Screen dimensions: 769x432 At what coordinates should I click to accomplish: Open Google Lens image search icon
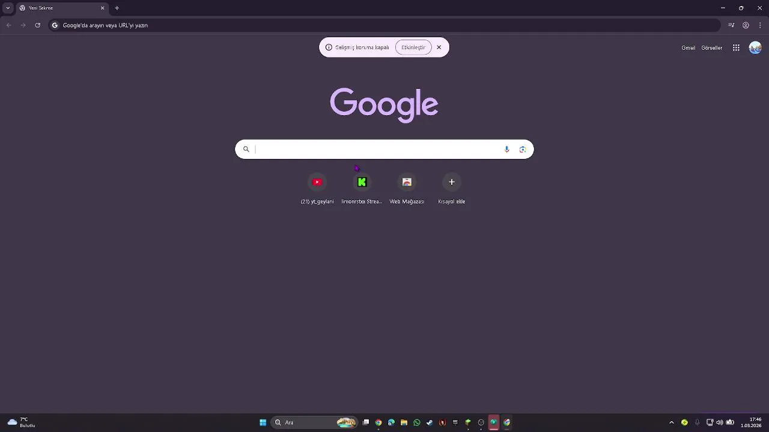click(x=523, y=149)
